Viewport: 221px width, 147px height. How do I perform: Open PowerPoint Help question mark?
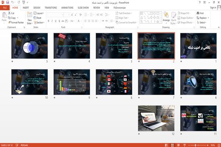tap(200, 3)
